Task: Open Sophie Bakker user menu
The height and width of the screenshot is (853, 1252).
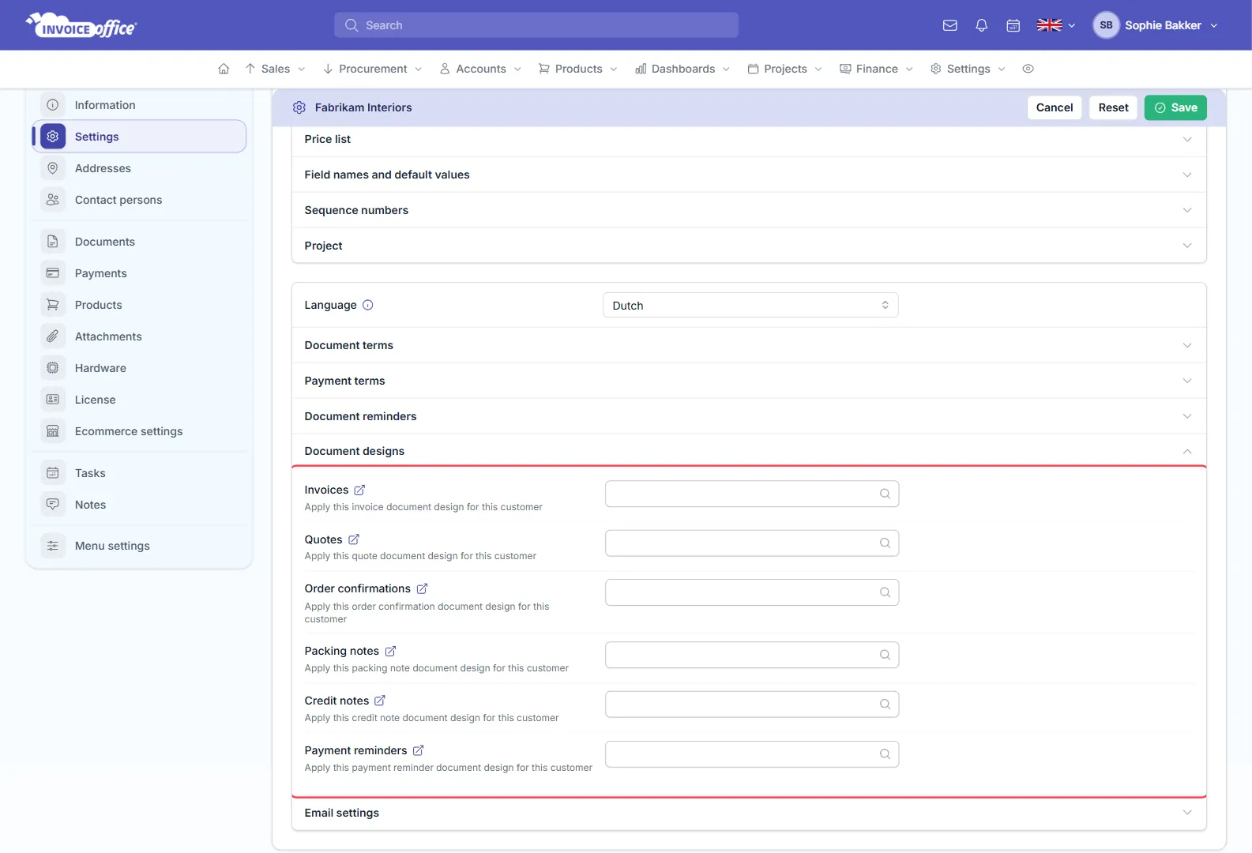Action: click(x=1156, y=25)
